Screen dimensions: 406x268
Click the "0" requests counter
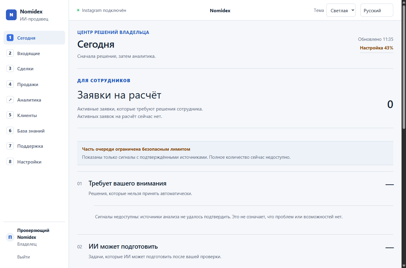[x=390, y=104]
